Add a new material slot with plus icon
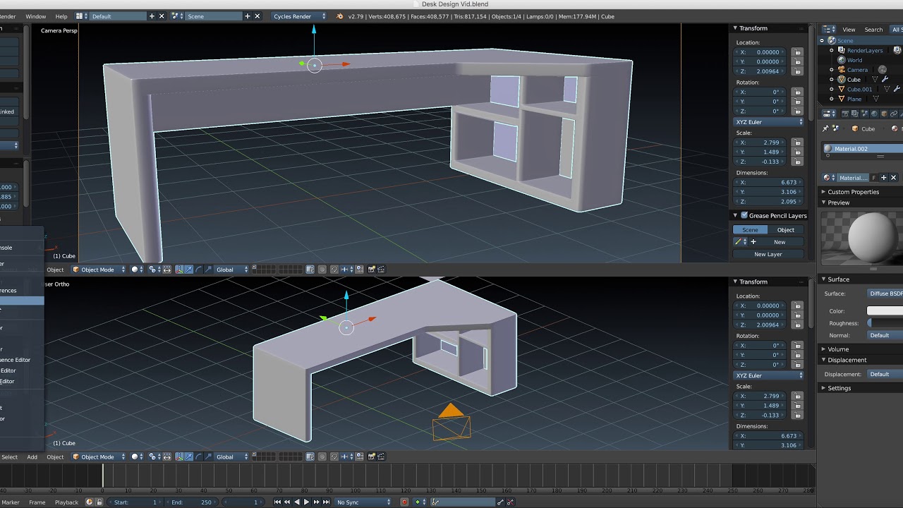 click(883, 178)
